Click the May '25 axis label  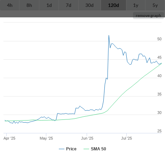[46, 138]
